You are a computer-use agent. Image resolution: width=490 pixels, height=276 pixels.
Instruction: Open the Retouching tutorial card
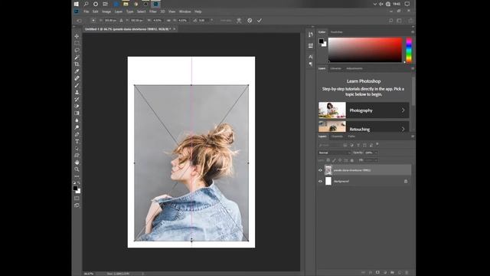pyautogui.click(x=364, y=127)
